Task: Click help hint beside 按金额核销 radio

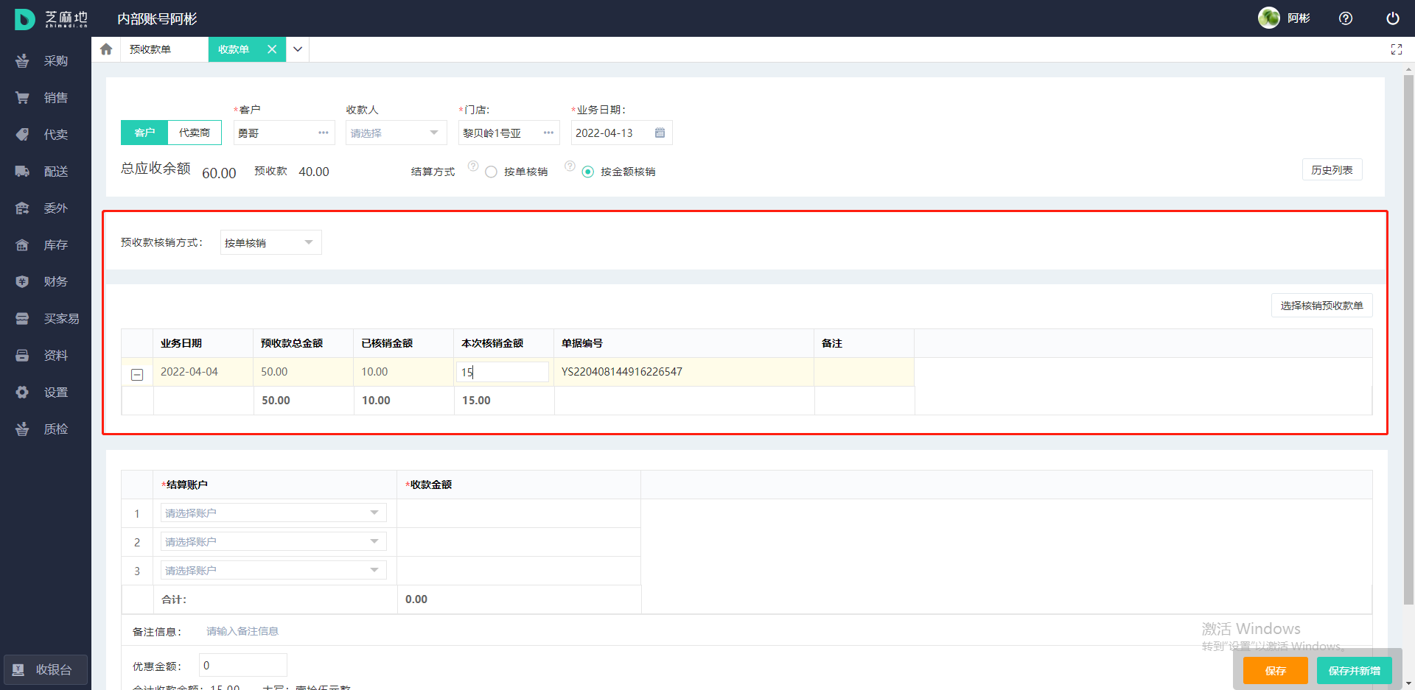Action: (570, 166)
